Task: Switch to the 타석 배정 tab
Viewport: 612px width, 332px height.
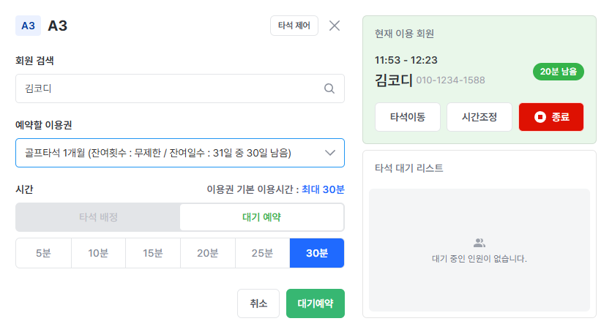Action: click(98, 217)
